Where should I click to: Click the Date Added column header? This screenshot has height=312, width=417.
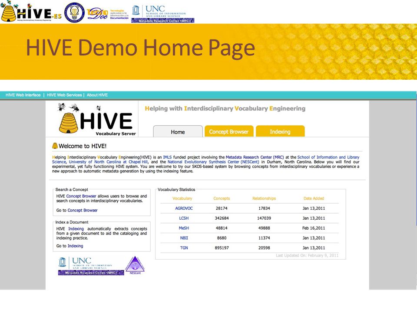(314, 198)
